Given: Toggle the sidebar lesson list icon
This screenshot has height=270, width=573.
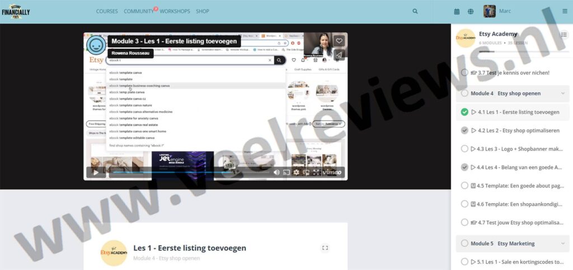Looking at the screenshot, I should tap(564, 35).
